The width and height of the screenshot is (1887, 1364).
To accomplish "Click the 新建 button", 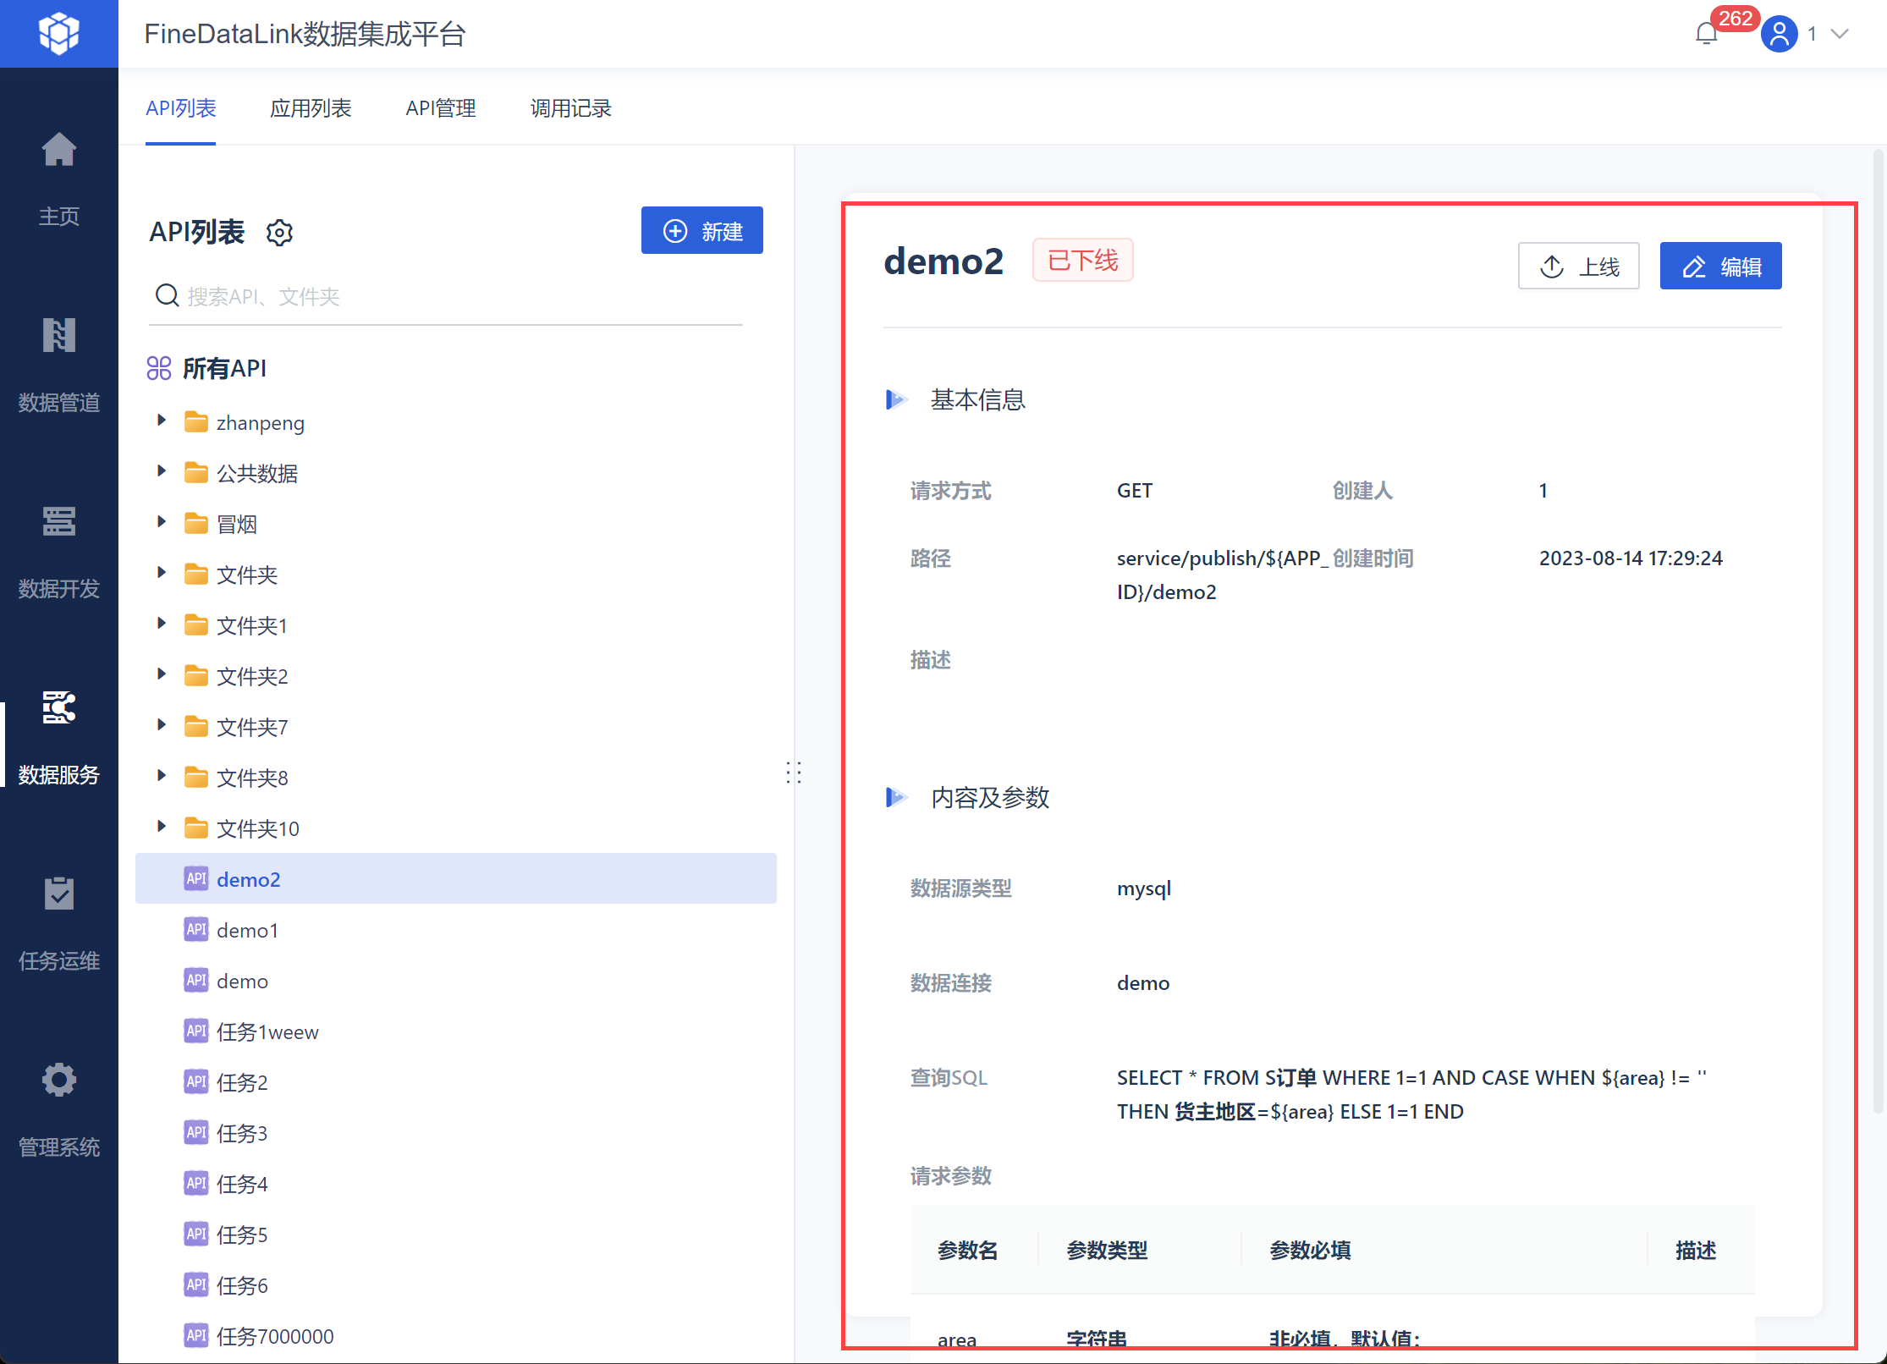I will click(702, 230).
